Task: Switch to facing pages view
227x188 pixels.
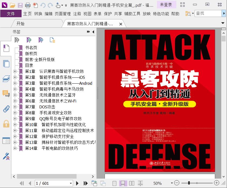Action: [x=132, y=183]
